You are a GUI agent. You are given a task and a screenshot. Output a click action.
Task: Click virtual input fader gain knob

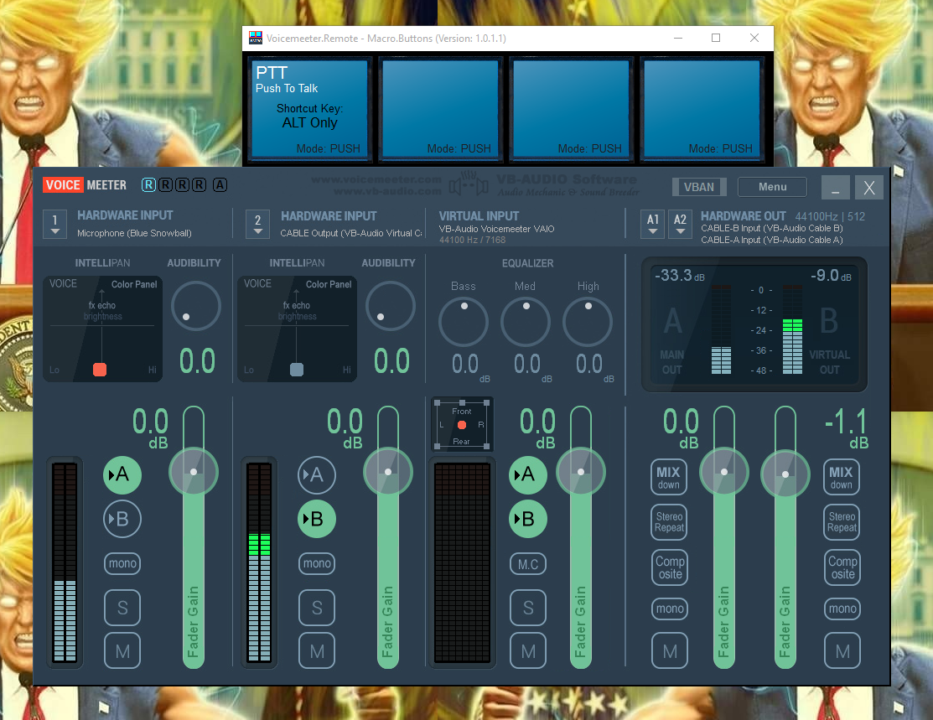[x=581, y=472]
